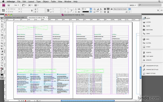This screenshot has height=102, width=163.
Task: Open the Pages panel
Action: pos(147,18)
